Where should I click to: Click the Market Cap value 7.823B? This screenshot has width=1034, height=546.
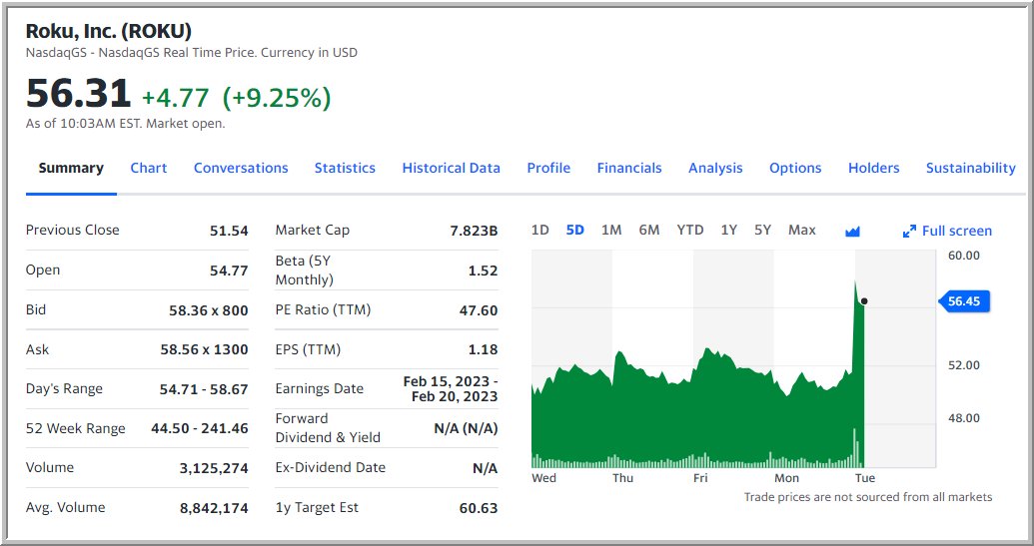[474, 231]
